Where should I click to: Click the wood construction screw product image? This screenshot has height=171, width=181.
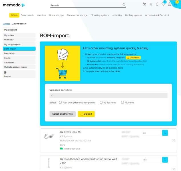tap(49, 163)
